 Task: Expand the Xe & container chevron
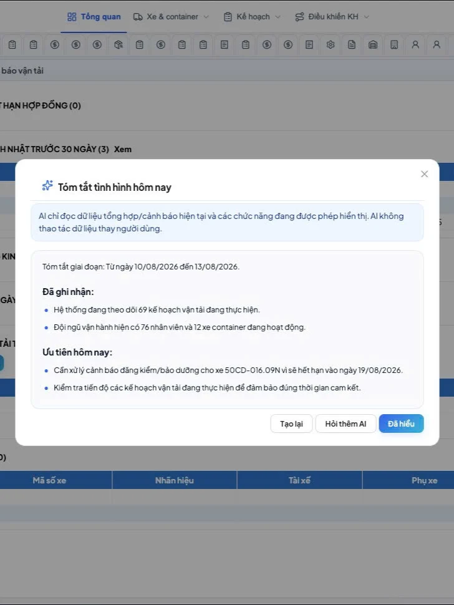coord(206,17)
